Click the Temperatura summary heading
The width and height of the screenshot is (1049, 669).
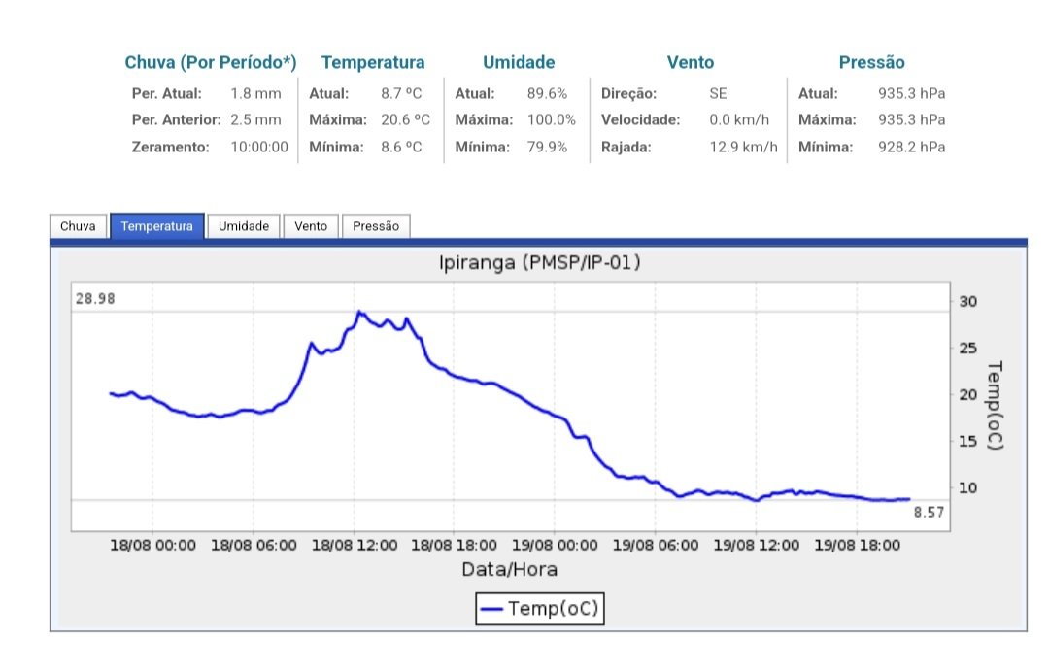tap(373, 62)
